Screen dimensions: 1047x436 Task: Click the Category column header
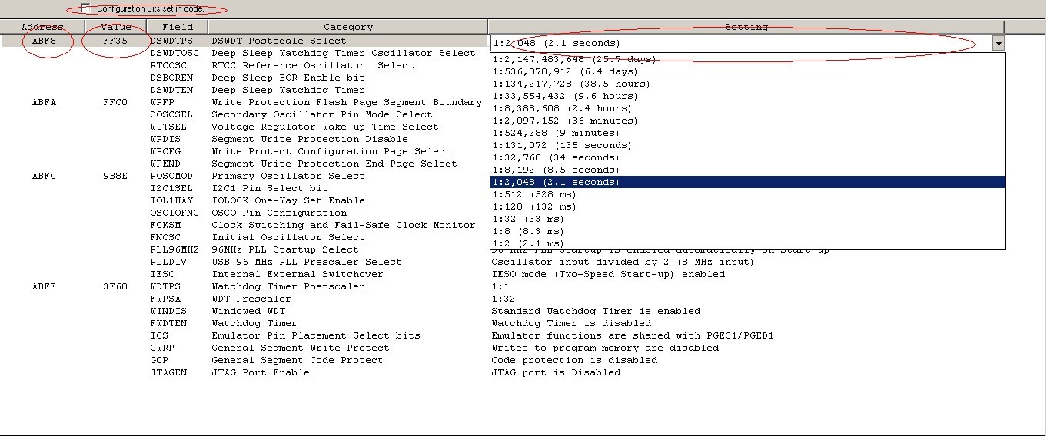coord(347,27)
